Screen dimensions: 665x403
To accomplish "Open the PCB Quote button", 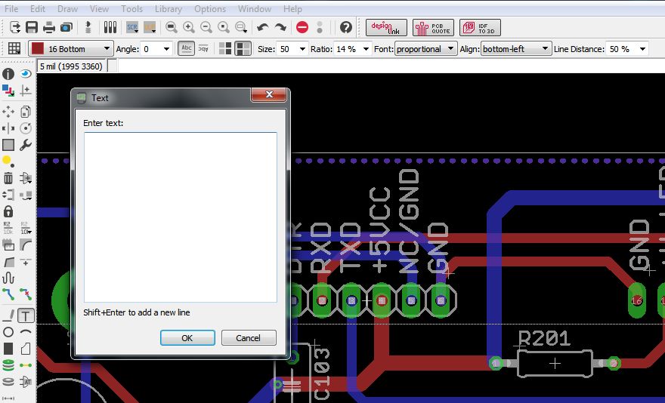I will pos(433,27).
